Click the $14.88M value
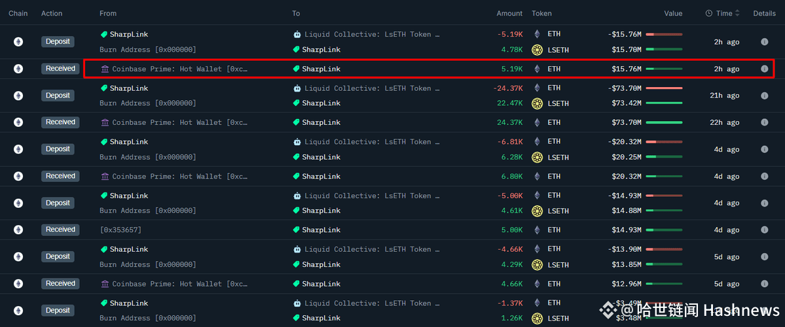The height and width of the screenshot is (327, 785). (x=627, y=211)
